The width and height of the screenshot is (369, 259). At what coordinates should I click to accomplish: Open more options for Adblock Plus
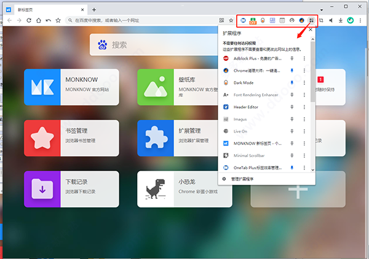[304, 58]
